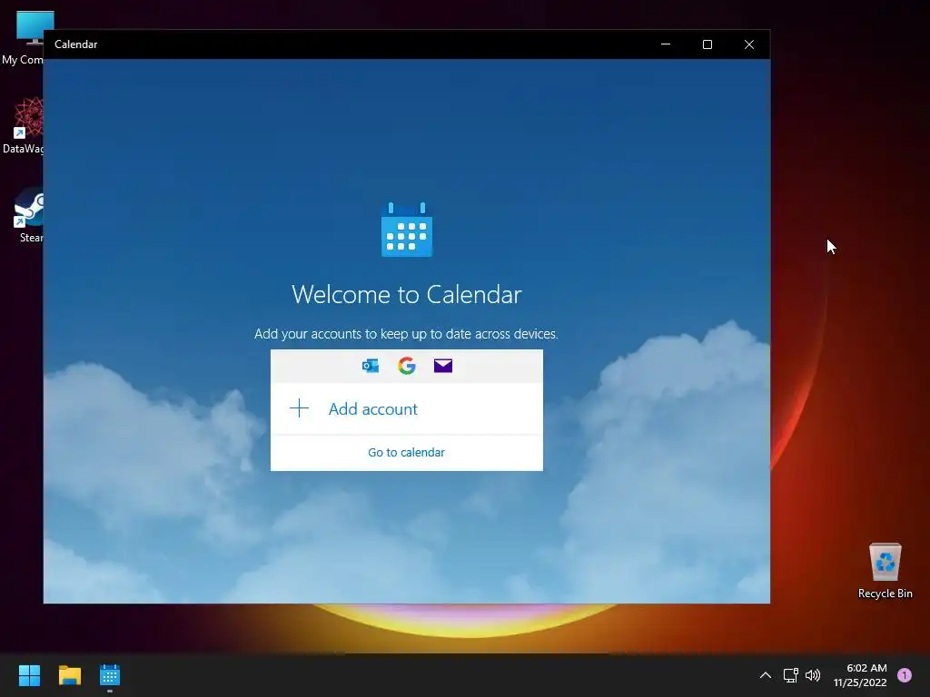Click the purple mail envelope icon

coord(443,366)
